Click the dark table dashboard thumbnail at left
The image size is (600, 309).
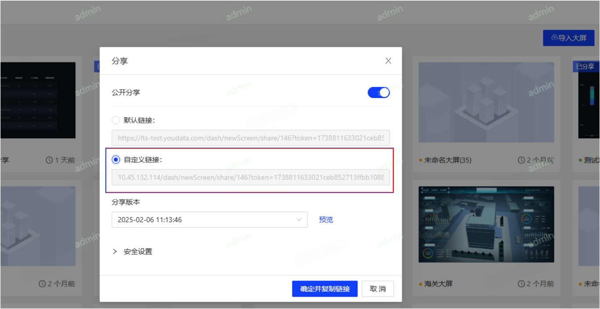[x=38, y=100]
